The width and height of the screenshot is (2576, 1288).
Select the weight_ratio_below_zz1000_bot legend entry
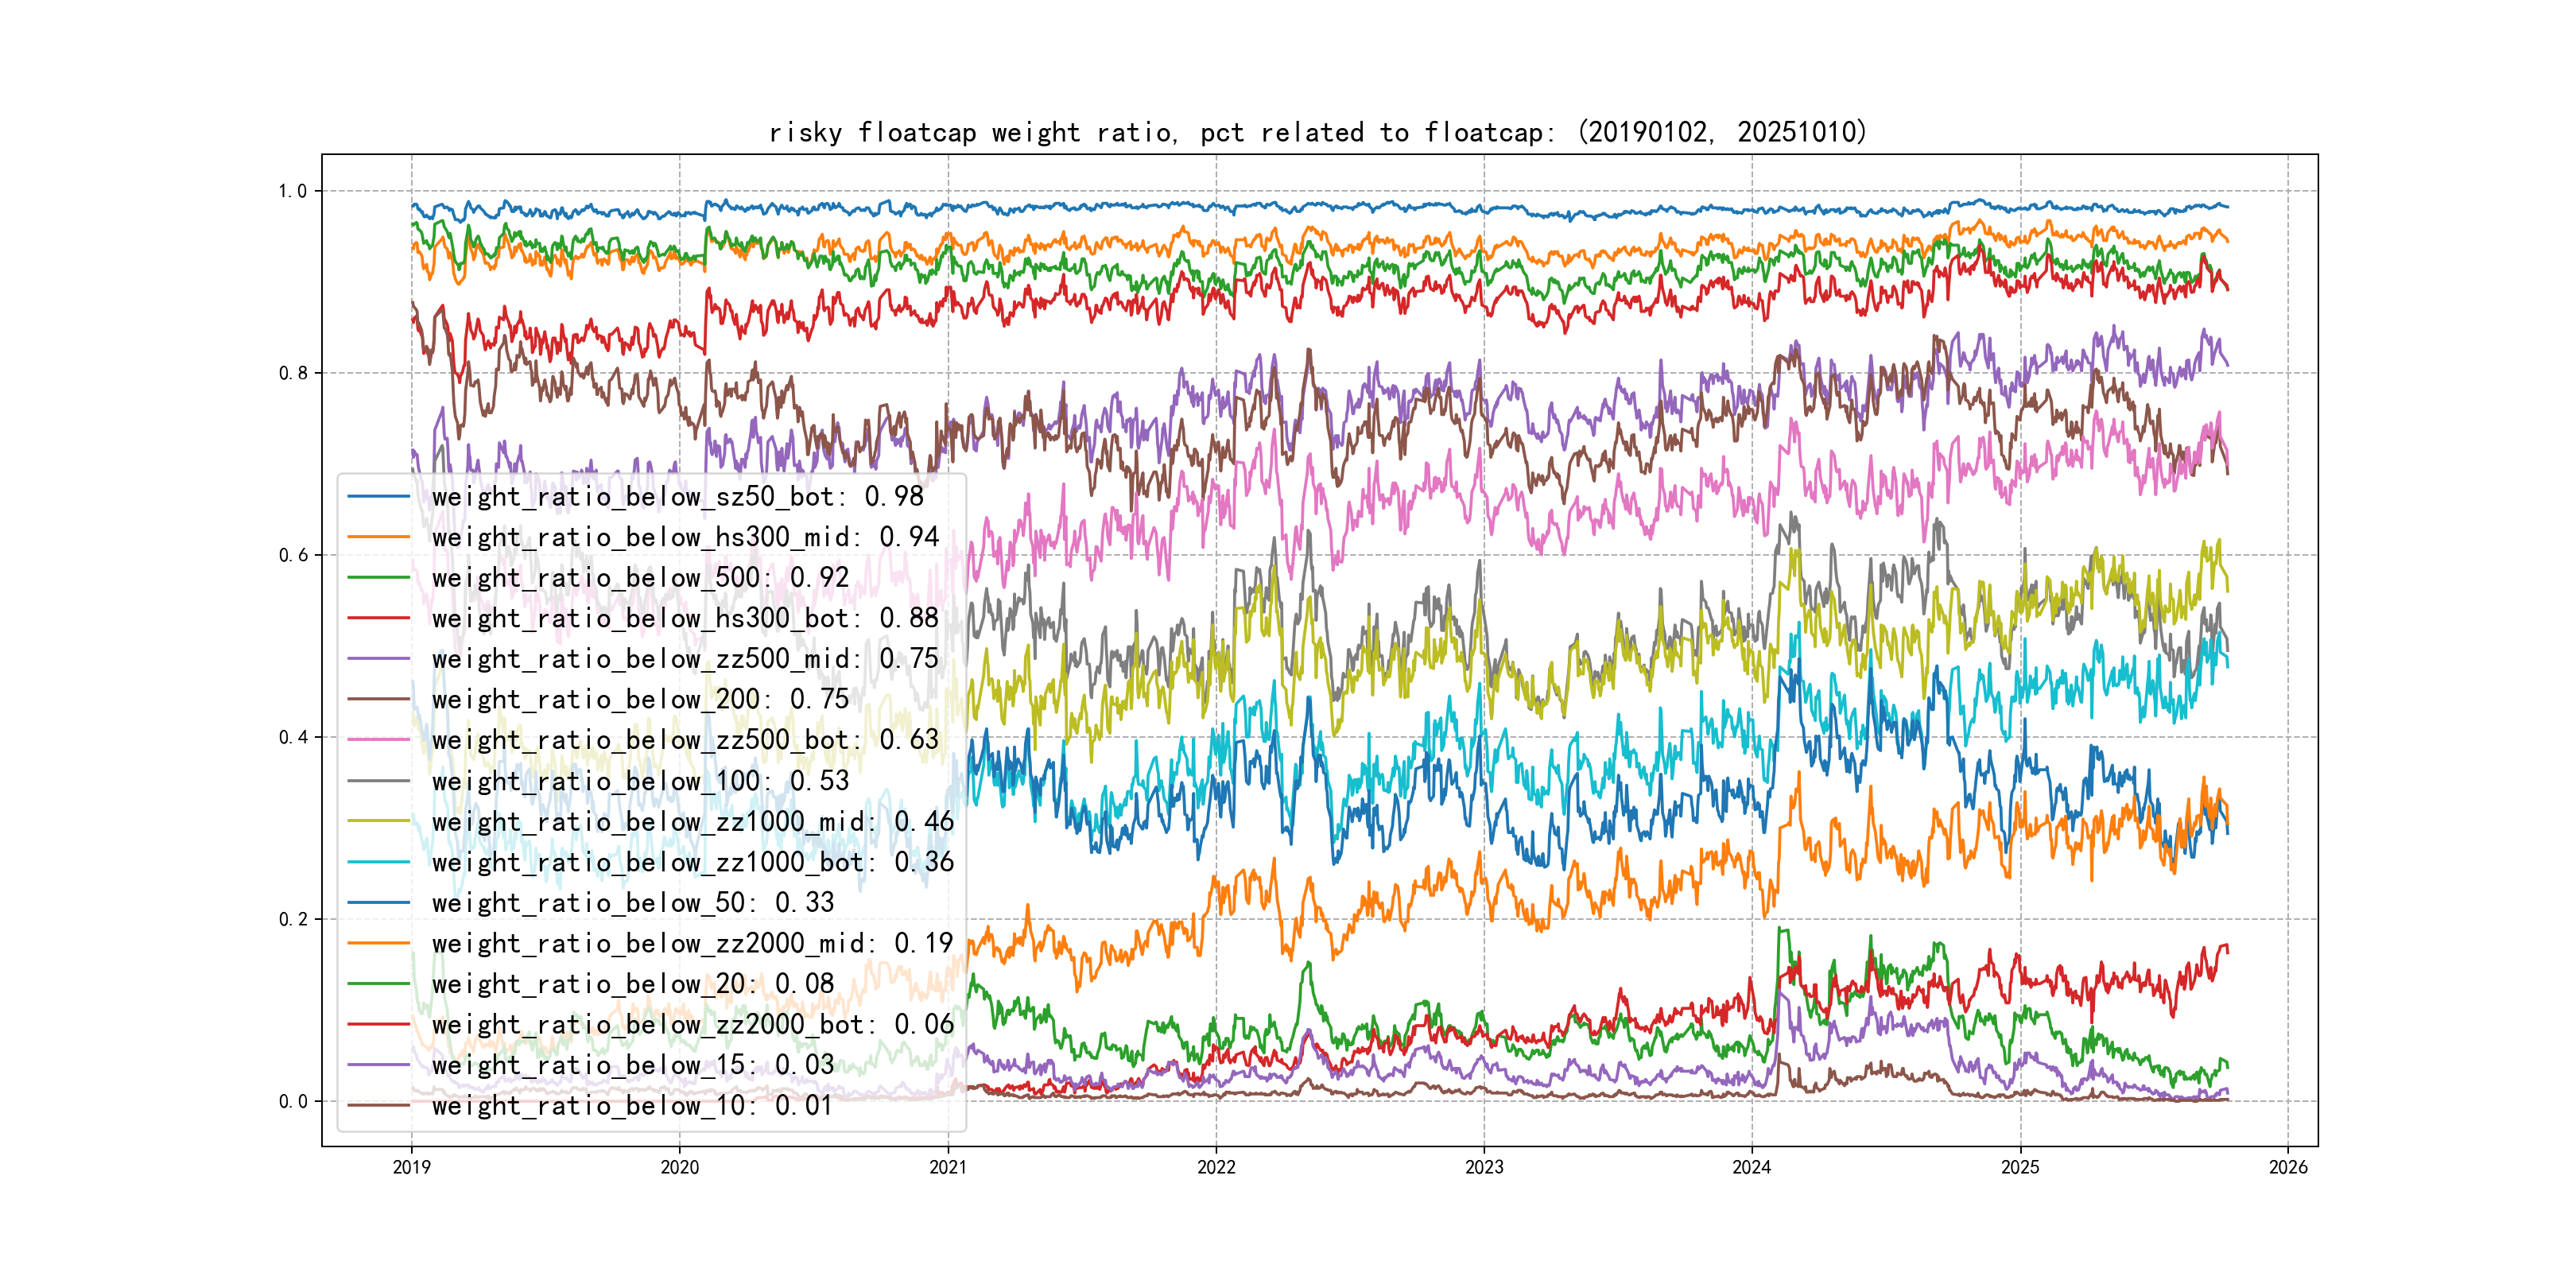click(692, 862)
